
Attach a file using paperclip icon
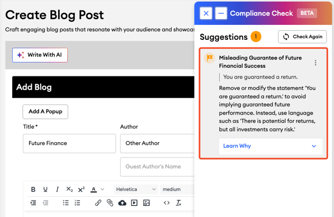110,203
